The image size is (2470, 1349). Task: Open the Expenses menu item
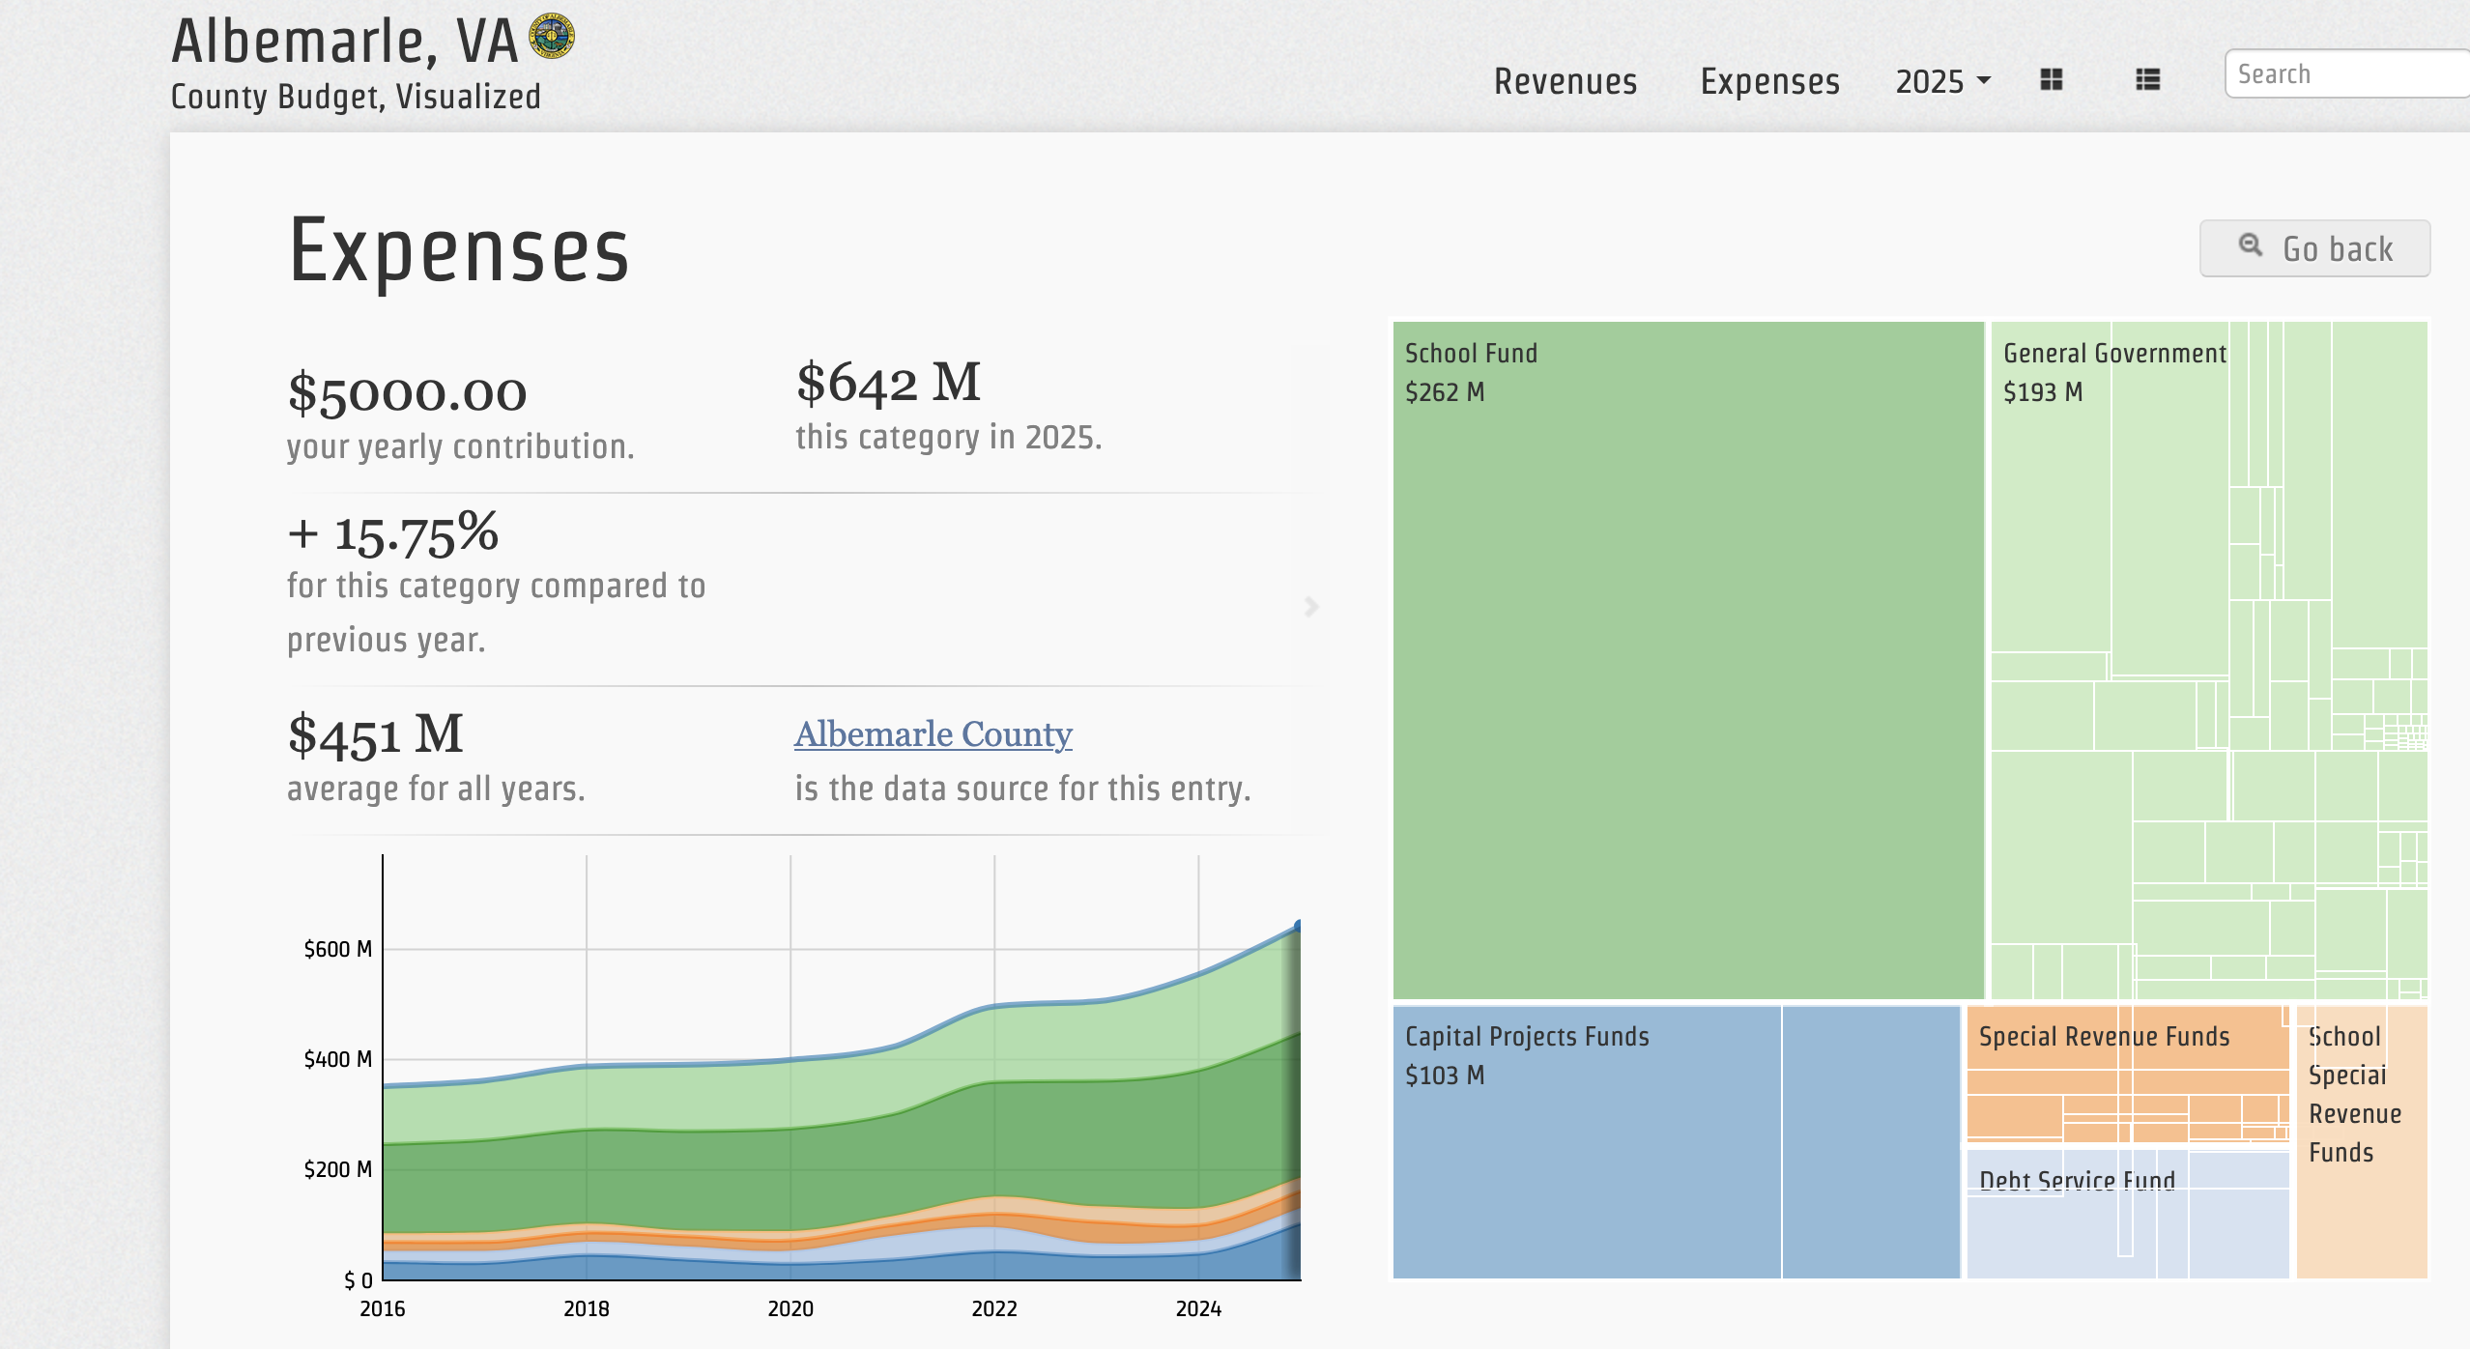click(1770, 81)
